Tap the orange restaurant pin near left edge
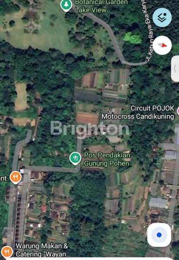Viewport: 179px width, 260px height. tap(16, 177)
